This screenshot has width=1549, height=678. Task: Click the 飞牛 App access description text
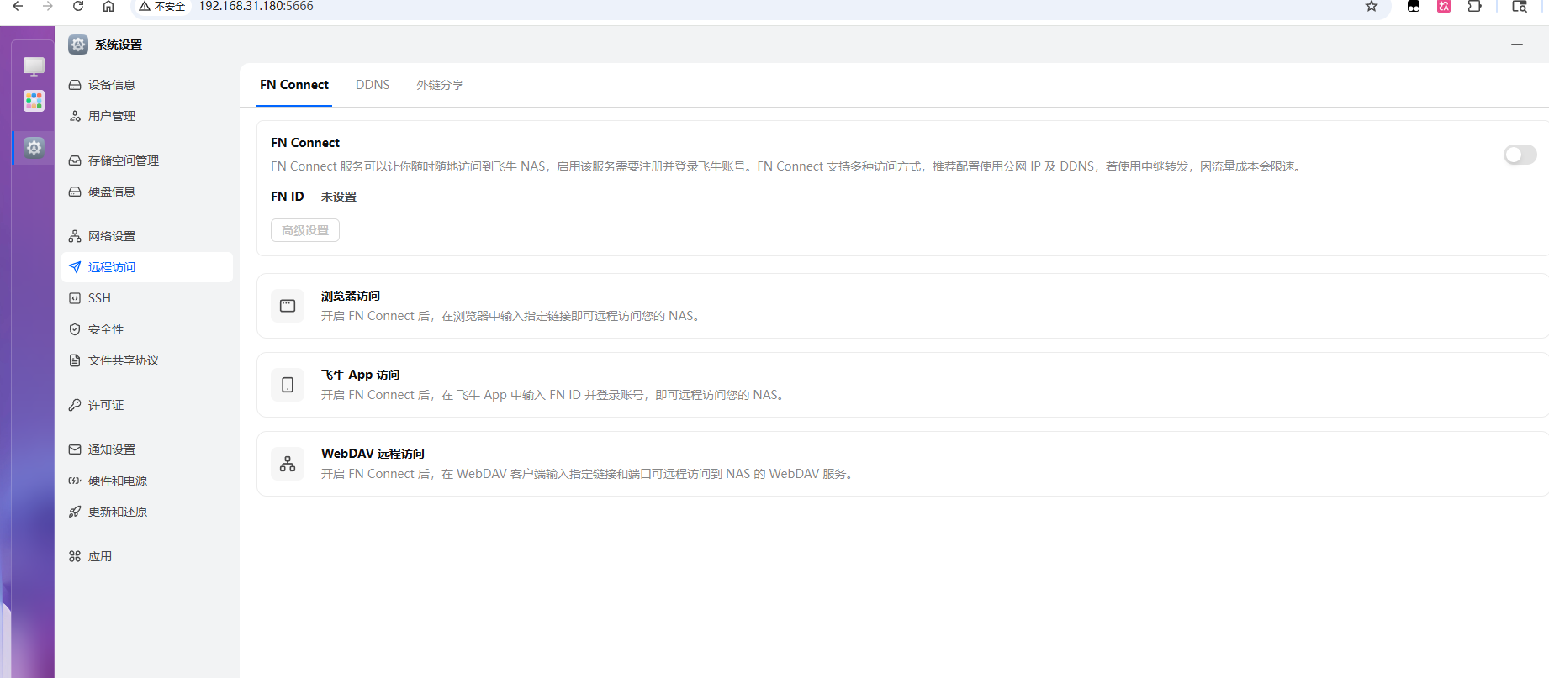click(x=554, y=395)
